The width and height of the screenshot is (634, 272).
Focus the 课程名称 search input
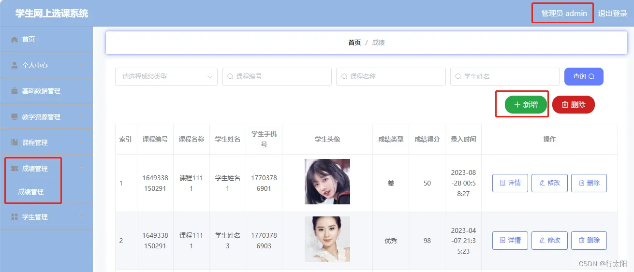pos(391,76)
